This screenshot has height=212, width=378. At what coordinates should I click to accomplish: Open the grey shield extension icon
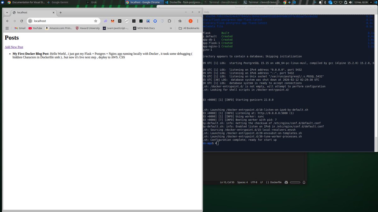point(163,21)
